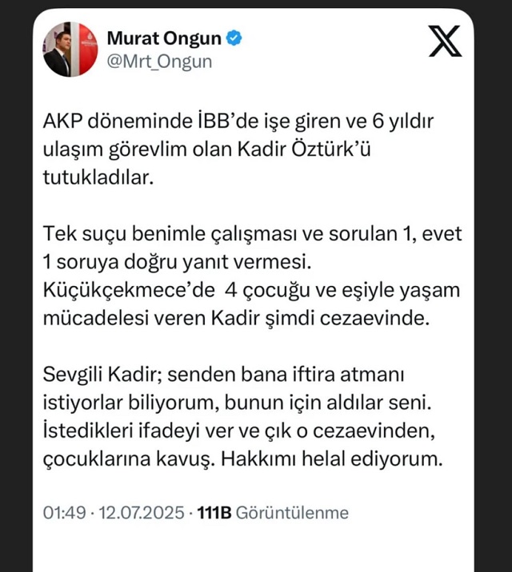Click the blue verified badge icon
Screen dimensions: 512x572
236,37
